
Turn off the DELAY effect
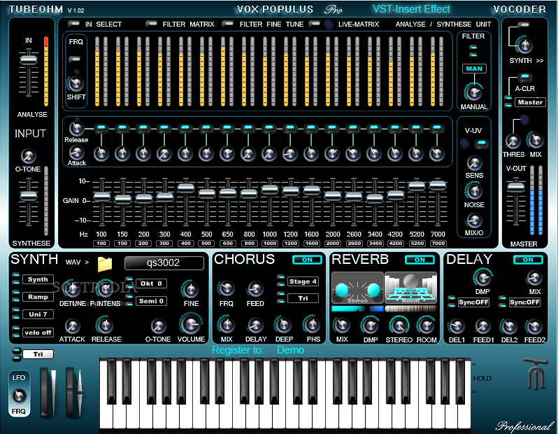coord(528,260)
